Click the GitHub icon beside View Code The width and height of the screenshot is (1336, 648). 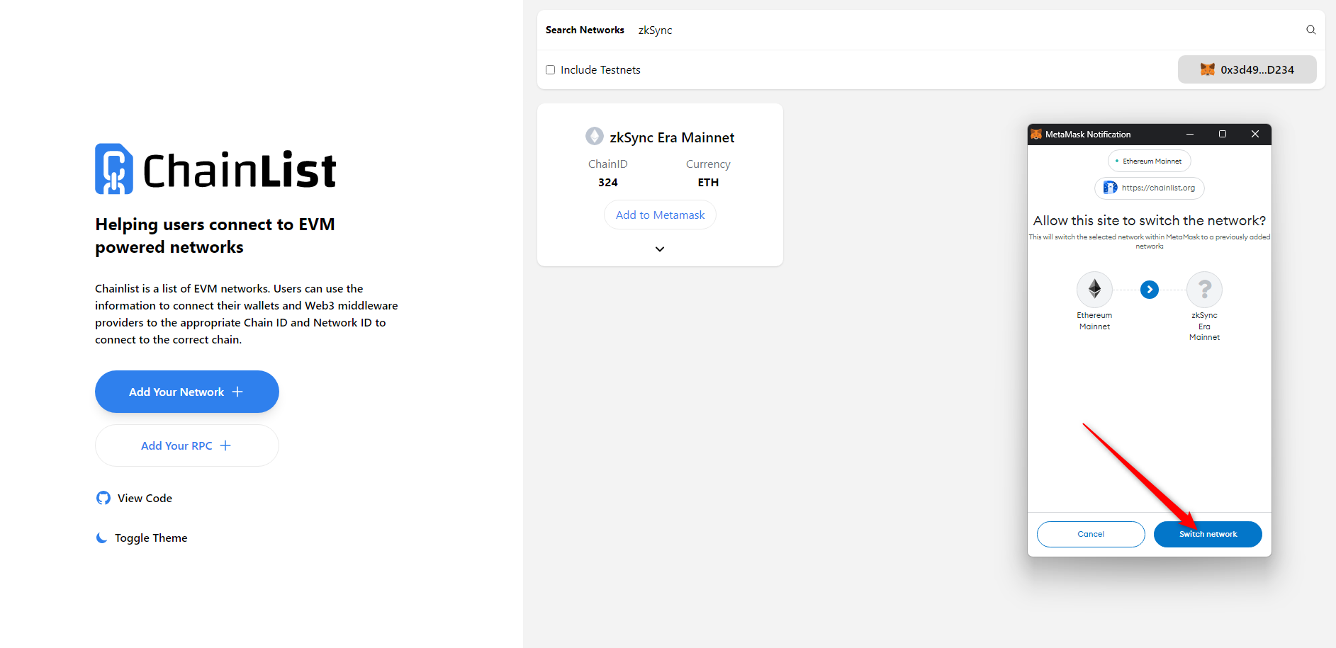click(x=103, y=498)
